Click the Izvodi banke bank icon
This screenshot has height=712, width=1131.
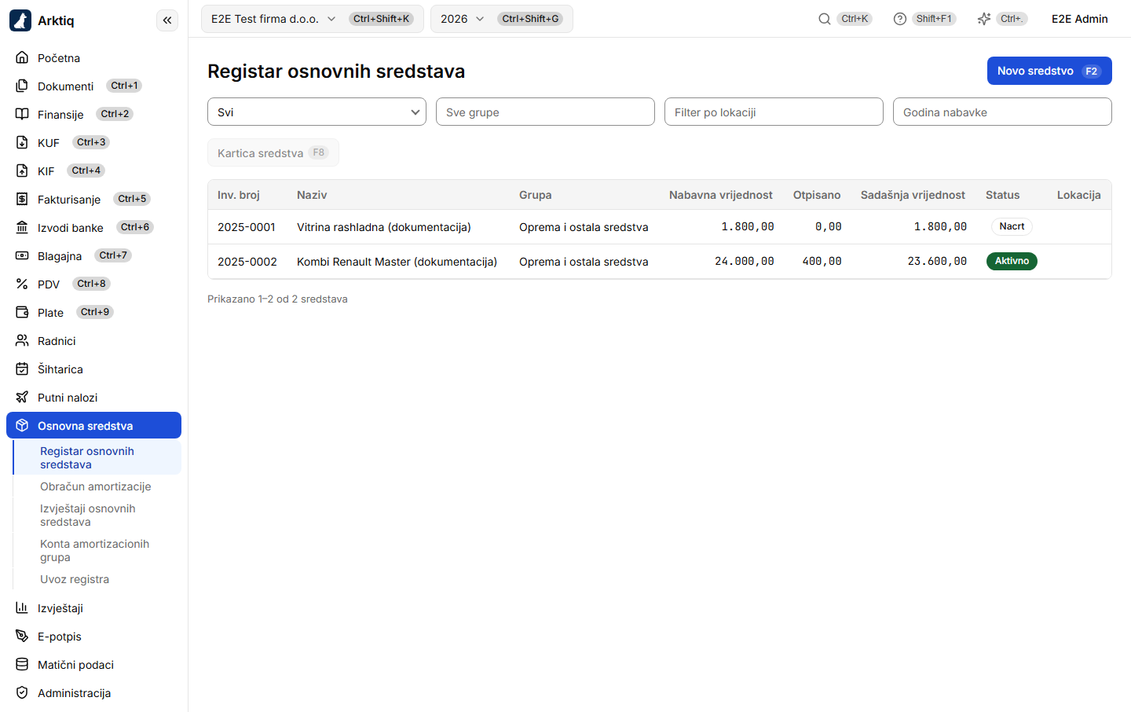[x=22, y=227]
